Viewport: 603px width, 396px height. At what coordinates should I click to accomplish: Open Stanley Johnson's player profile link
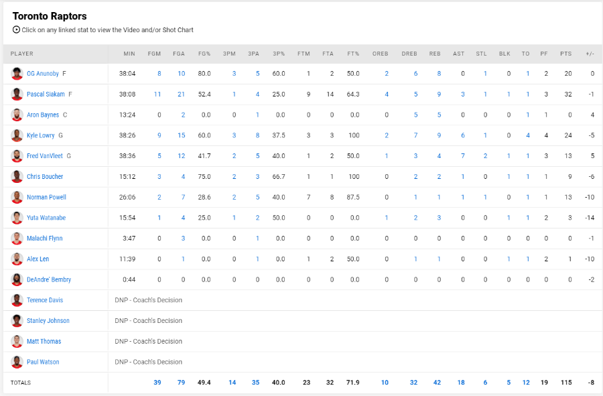click(x=48, y=321)
